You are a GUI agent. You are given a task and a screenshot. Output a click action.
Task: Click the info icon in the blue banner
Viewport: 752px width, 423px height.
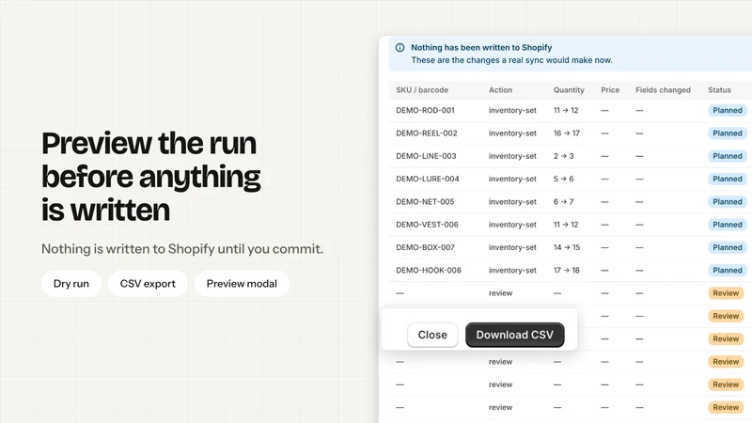[399, 48]
